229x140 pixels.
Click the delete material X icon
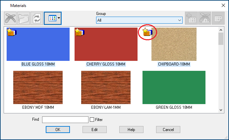(x=10, y=18)
